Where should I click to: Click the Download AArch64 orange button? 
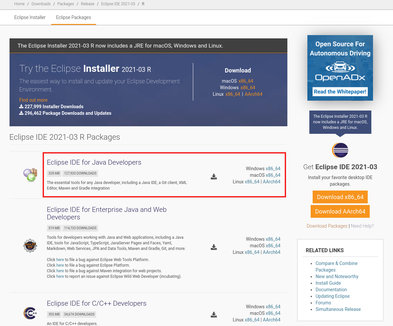[x=340, y=212]
